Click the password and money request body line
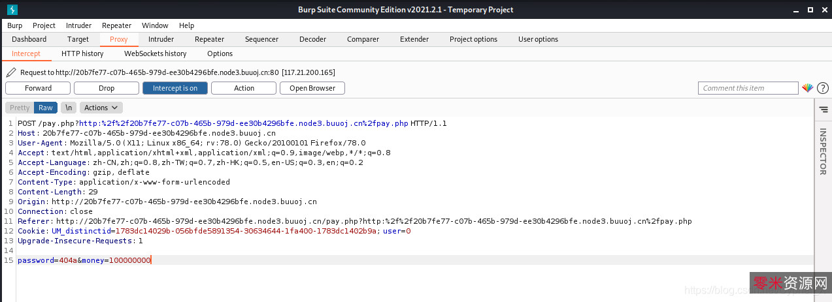The image size is (832, 302). [x=84, y=260]
